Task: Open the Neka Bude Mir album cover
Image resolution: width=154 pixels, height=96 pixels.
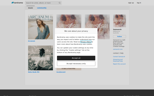Action: pos(41,58)
